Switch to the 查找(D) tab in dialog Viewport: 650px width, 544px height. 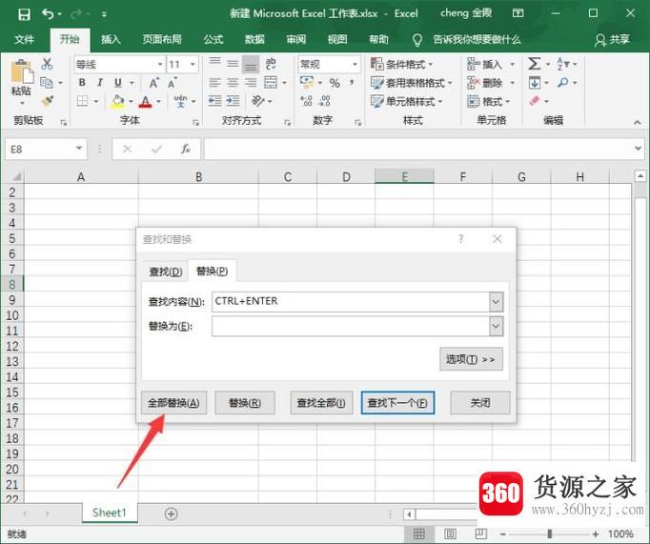[166, 272]
